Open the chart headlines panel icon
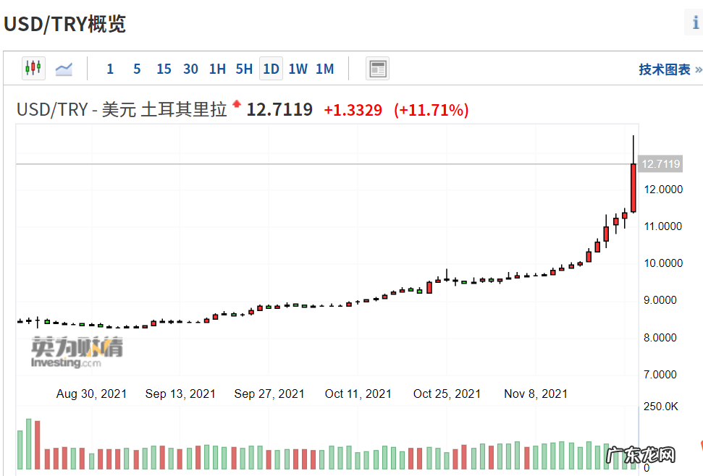 click(x=377, y=68)
